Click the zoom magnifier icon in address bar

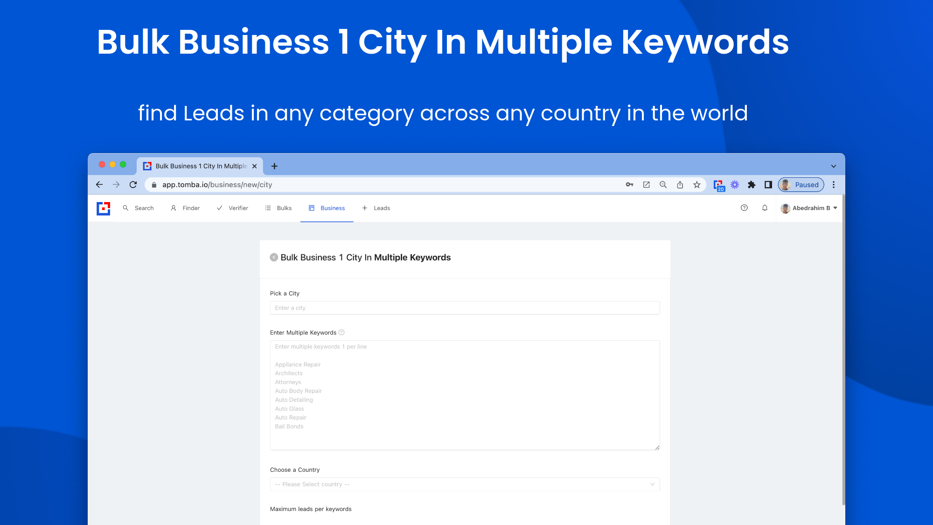click(663, 185)
